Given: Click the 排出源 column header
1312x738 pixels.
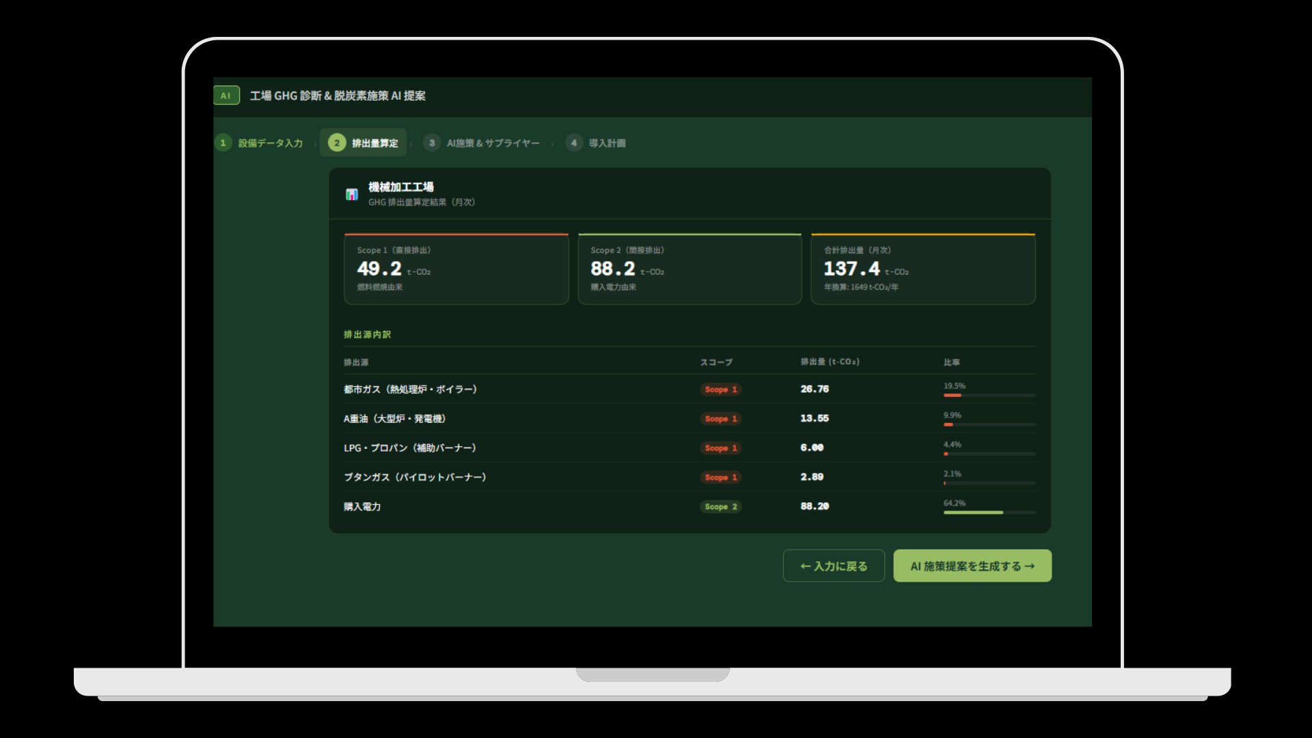Looking at the screenshot, I should point(356,362).
